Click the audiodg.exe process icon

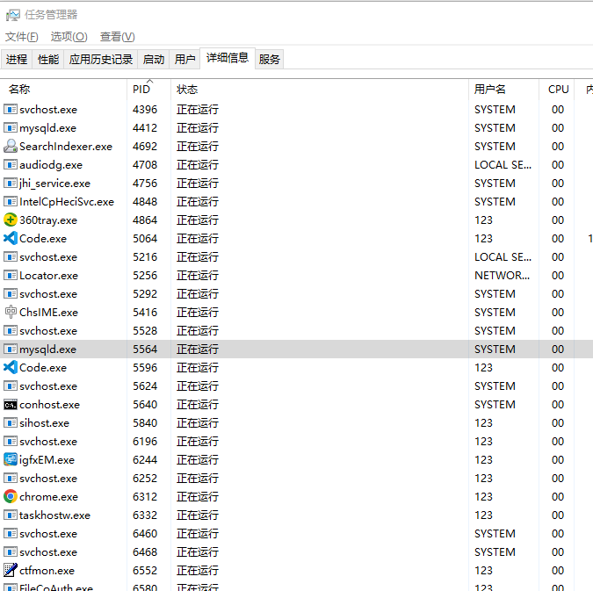pos(11,164)
